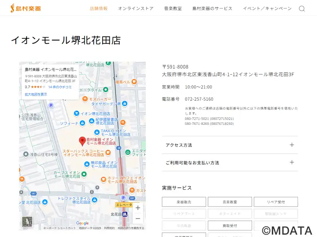Click the 北花田 metro station icon

[125, 214]
